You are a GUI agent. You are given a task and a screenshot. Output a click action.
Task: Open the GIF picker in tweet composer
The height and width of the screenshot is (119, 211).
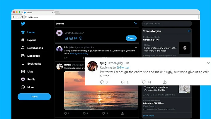point(71,38)
